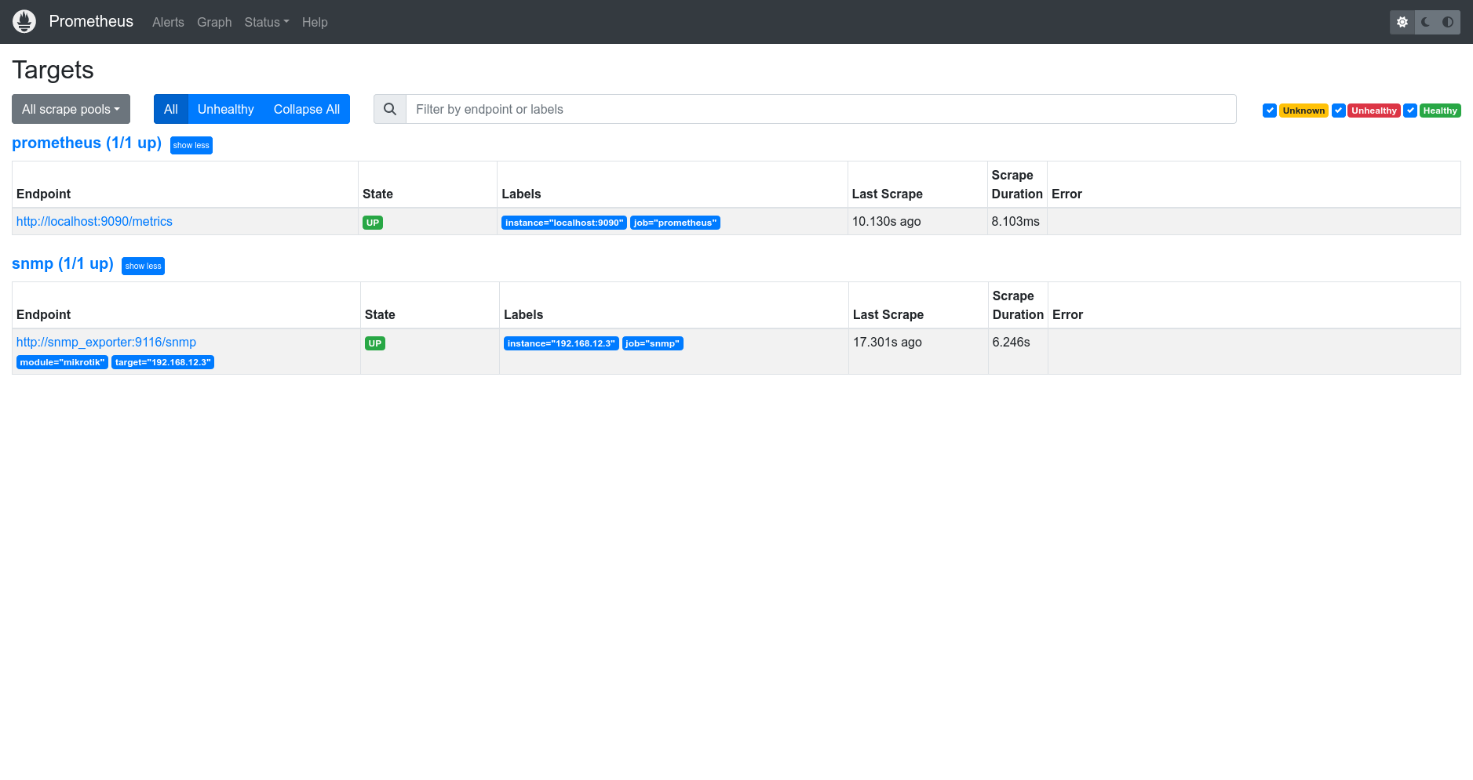Toggle the Unhealthy state checkbox

click(1339, 111)
